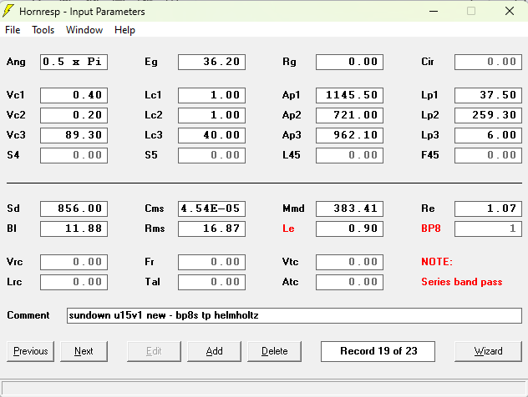Select the Tal input field
Screen dimensions: 528x397
(x=212, y=283)
